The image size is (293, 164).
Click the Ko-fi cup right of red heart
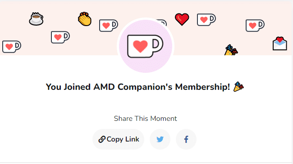pyautogui.click(x=206, y=20)
